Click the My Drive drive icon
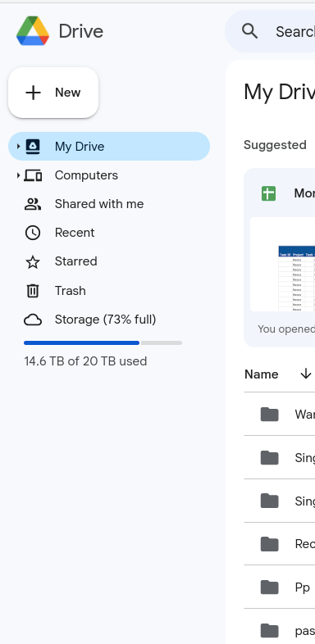 (33, 146)
